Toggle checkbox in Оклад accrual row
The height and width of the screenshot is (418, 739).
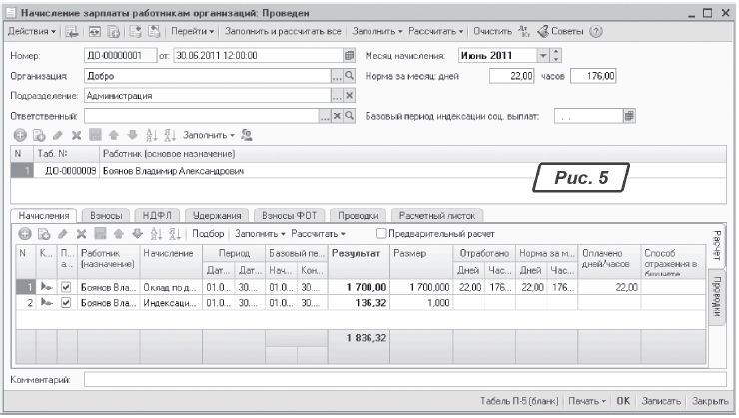coord(66,287)
